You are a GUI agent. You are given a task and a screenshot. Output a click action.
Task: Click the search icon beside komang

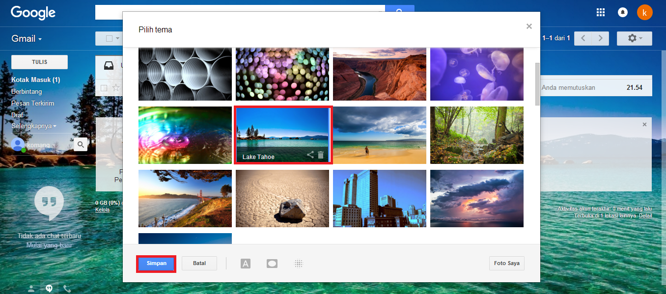81,144
